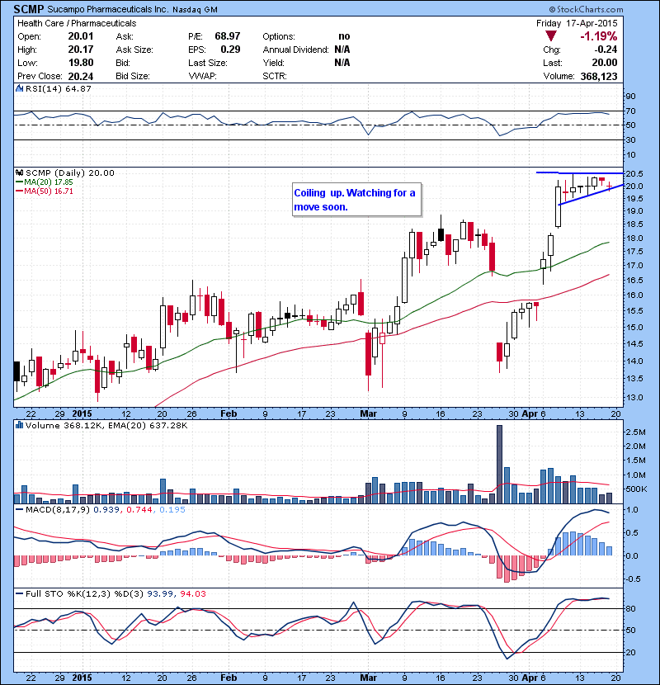The height and width of the screenshot is (685, 660).
Task: Click the -1.19% percent change value
Action: point(598,35)
